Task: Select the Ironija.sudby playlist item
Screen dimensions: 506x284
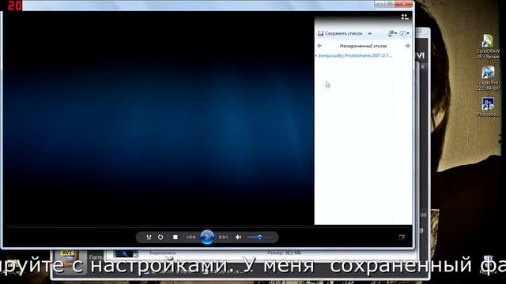Action: (x=355, y=56)
